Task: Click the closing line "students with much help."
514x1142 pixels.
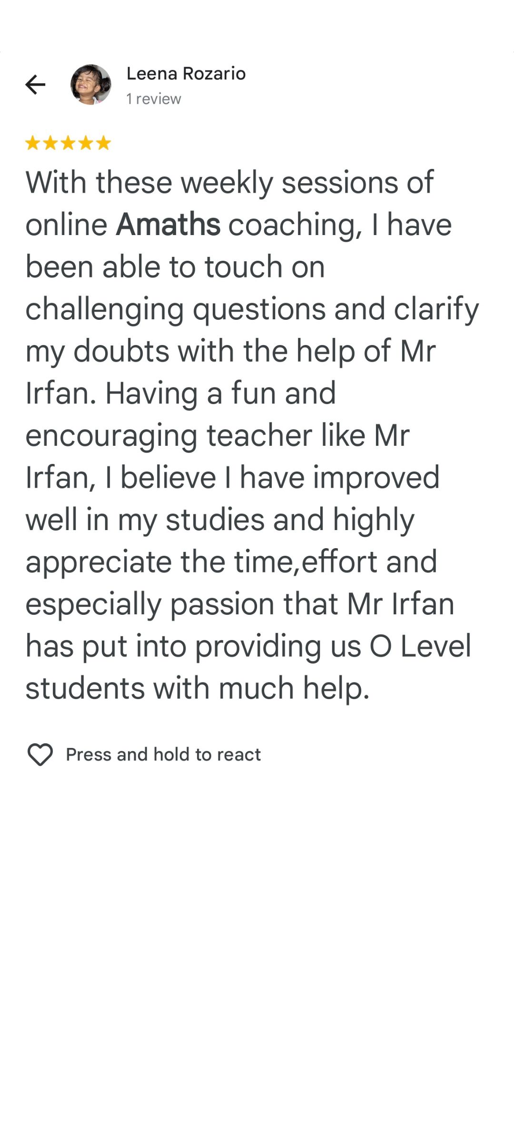Action: coord(198,689)
